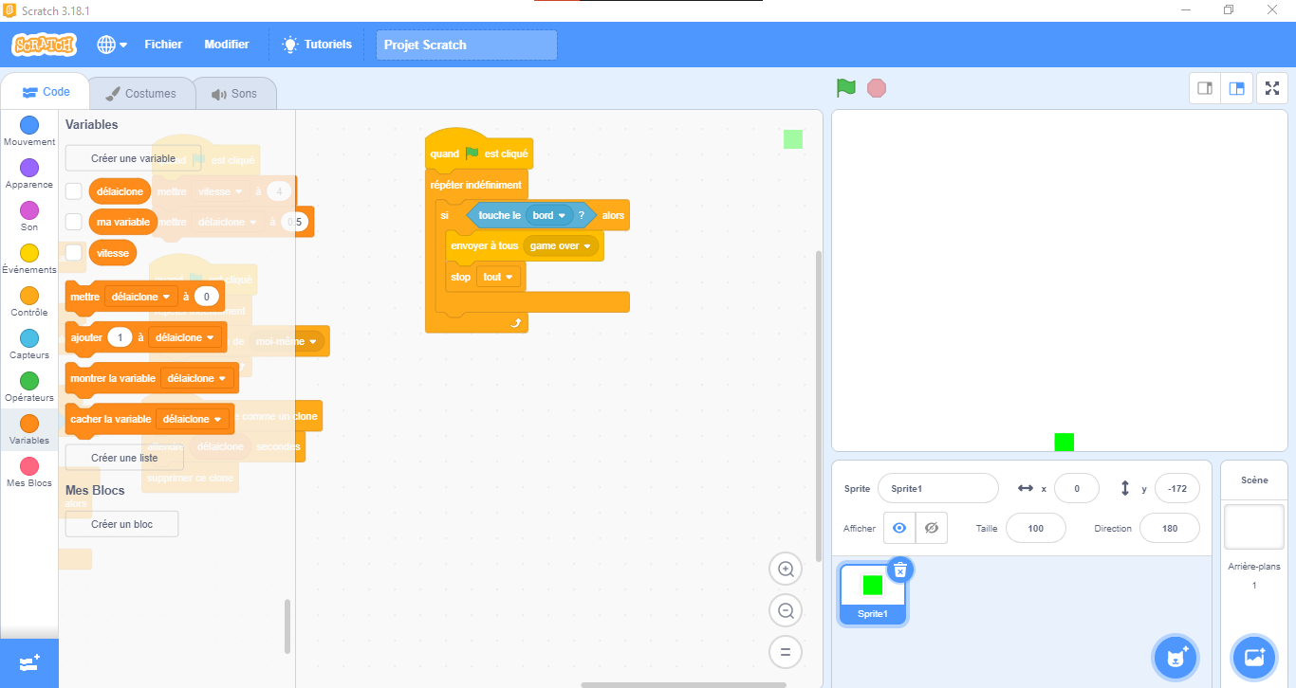Open the choose a sprite button
The height and width of the screenshot is (688, 1296).
pyautogui.click(x=1176, y=658)
